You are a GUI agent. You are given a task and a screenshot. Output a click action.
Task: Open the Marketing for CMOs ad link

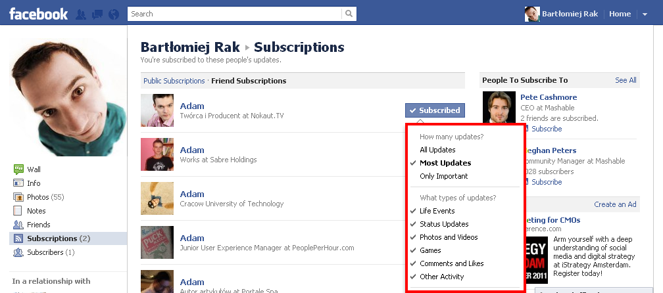(552, 220)
